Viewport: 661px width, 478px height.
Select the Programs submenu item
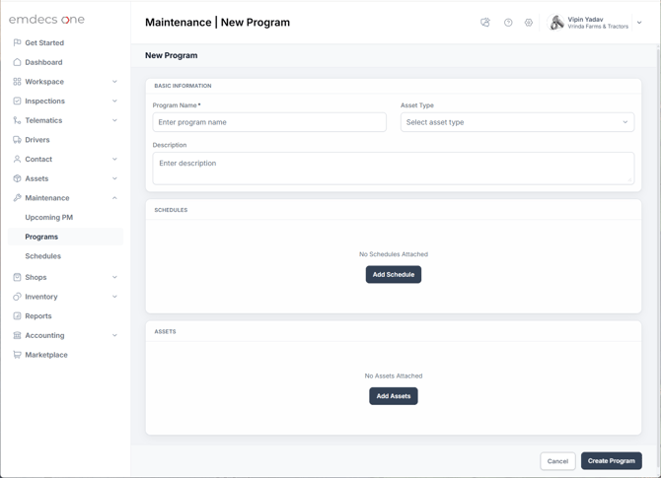pos(65,237)
